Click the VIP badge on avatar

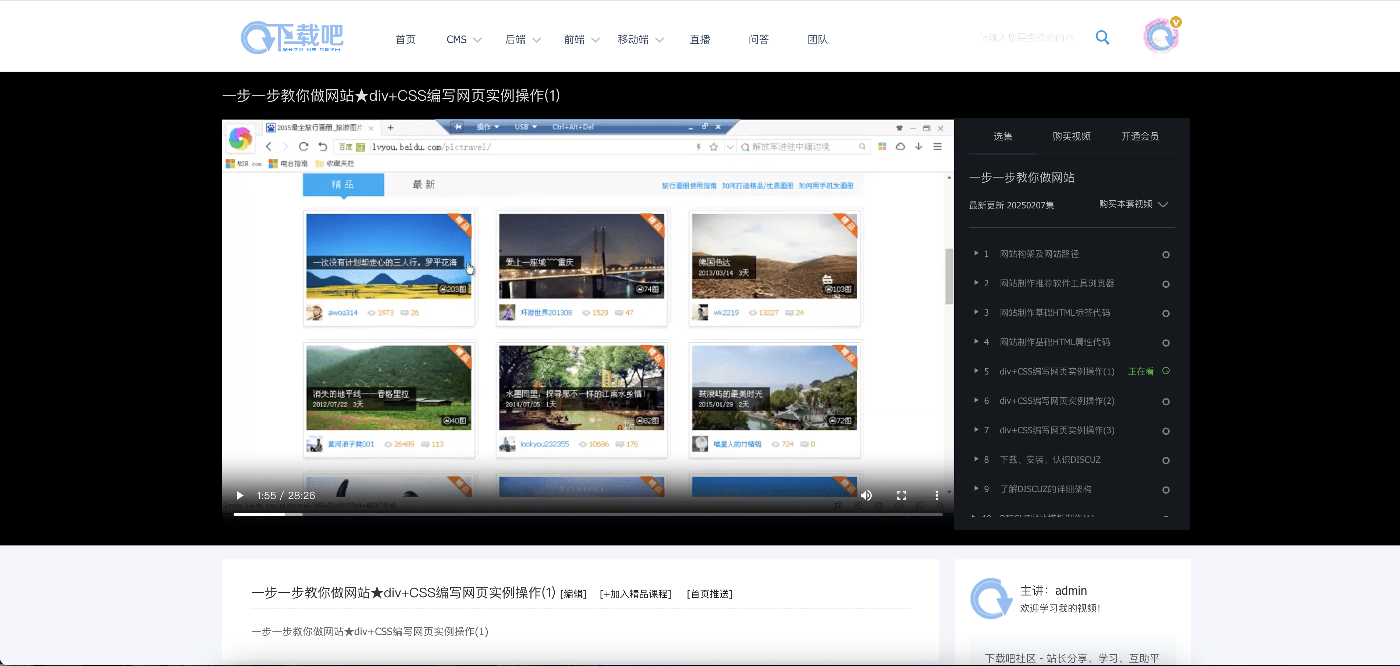coord(1176,22)
